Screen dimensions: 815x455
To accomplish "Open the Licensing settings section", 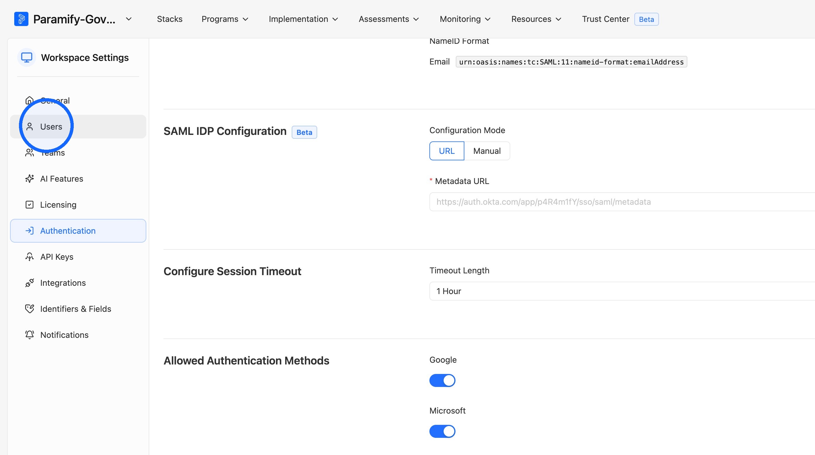I will click(x=78, y=205).
